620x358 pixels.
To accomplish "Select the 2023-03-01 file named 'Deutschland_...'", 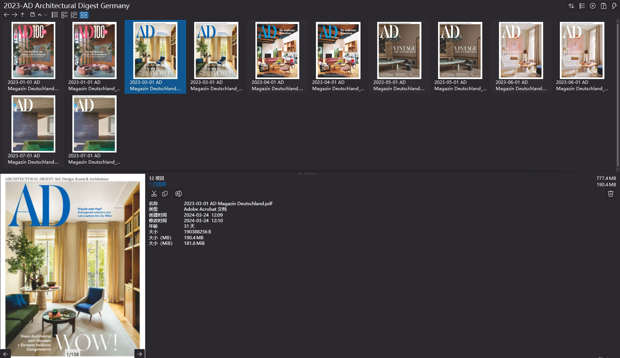I will [x=216, y=57].
